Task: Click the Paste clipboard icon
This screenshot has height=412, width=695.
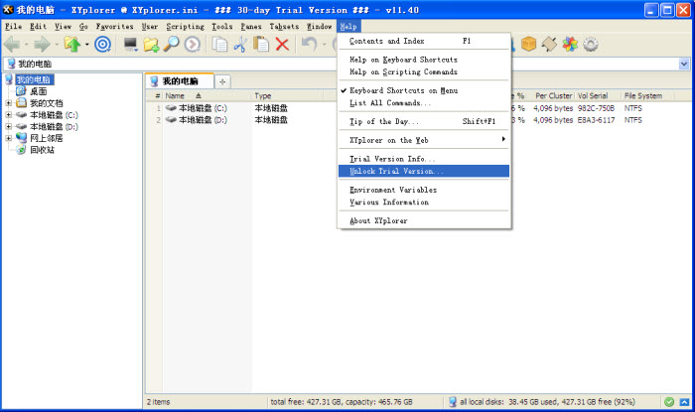Action: click(261, 45)
